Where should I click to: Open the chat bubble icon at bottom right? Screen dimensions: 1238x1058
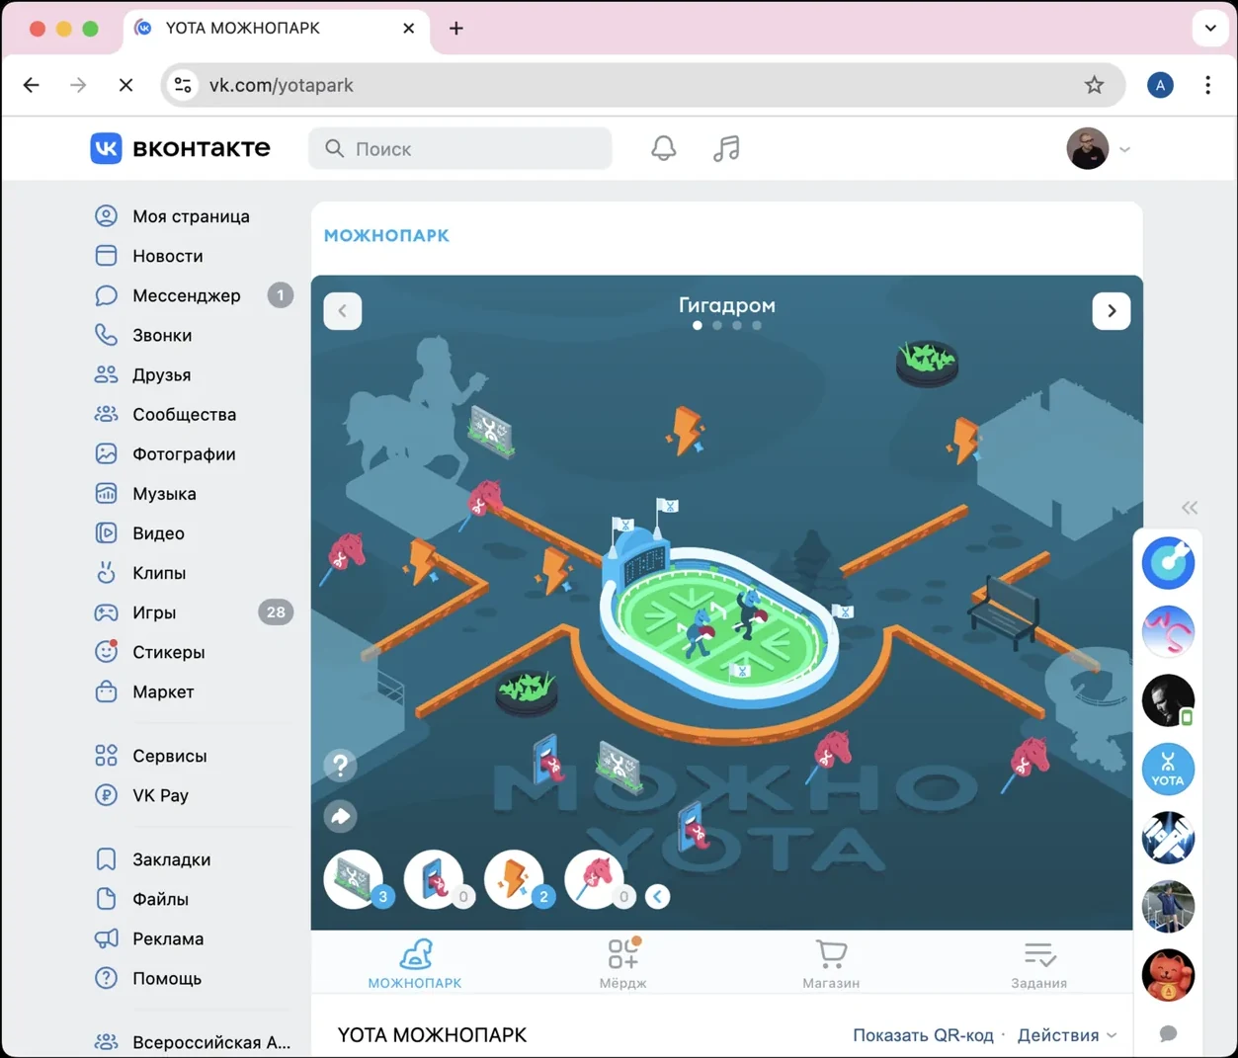(x=1168, y=1033)
